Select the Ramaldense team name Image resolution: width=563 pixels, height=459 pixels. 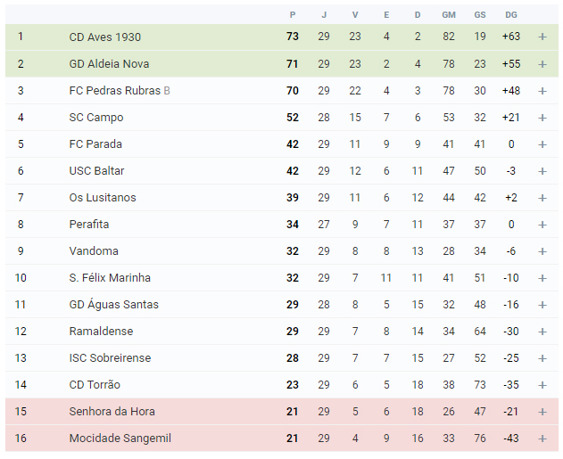101,331
